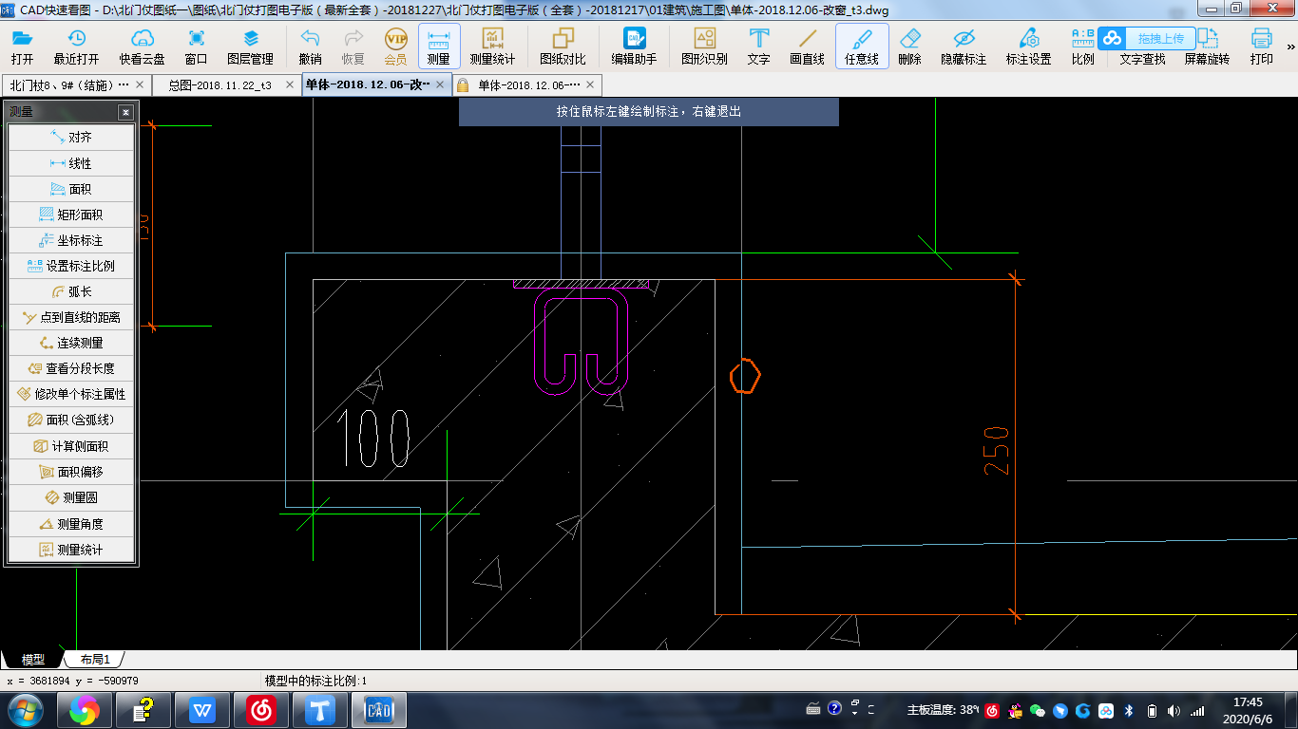1298x729 pixels.
Task: Switch to the 布局1 layout tab
Action: tap(94, 659)
